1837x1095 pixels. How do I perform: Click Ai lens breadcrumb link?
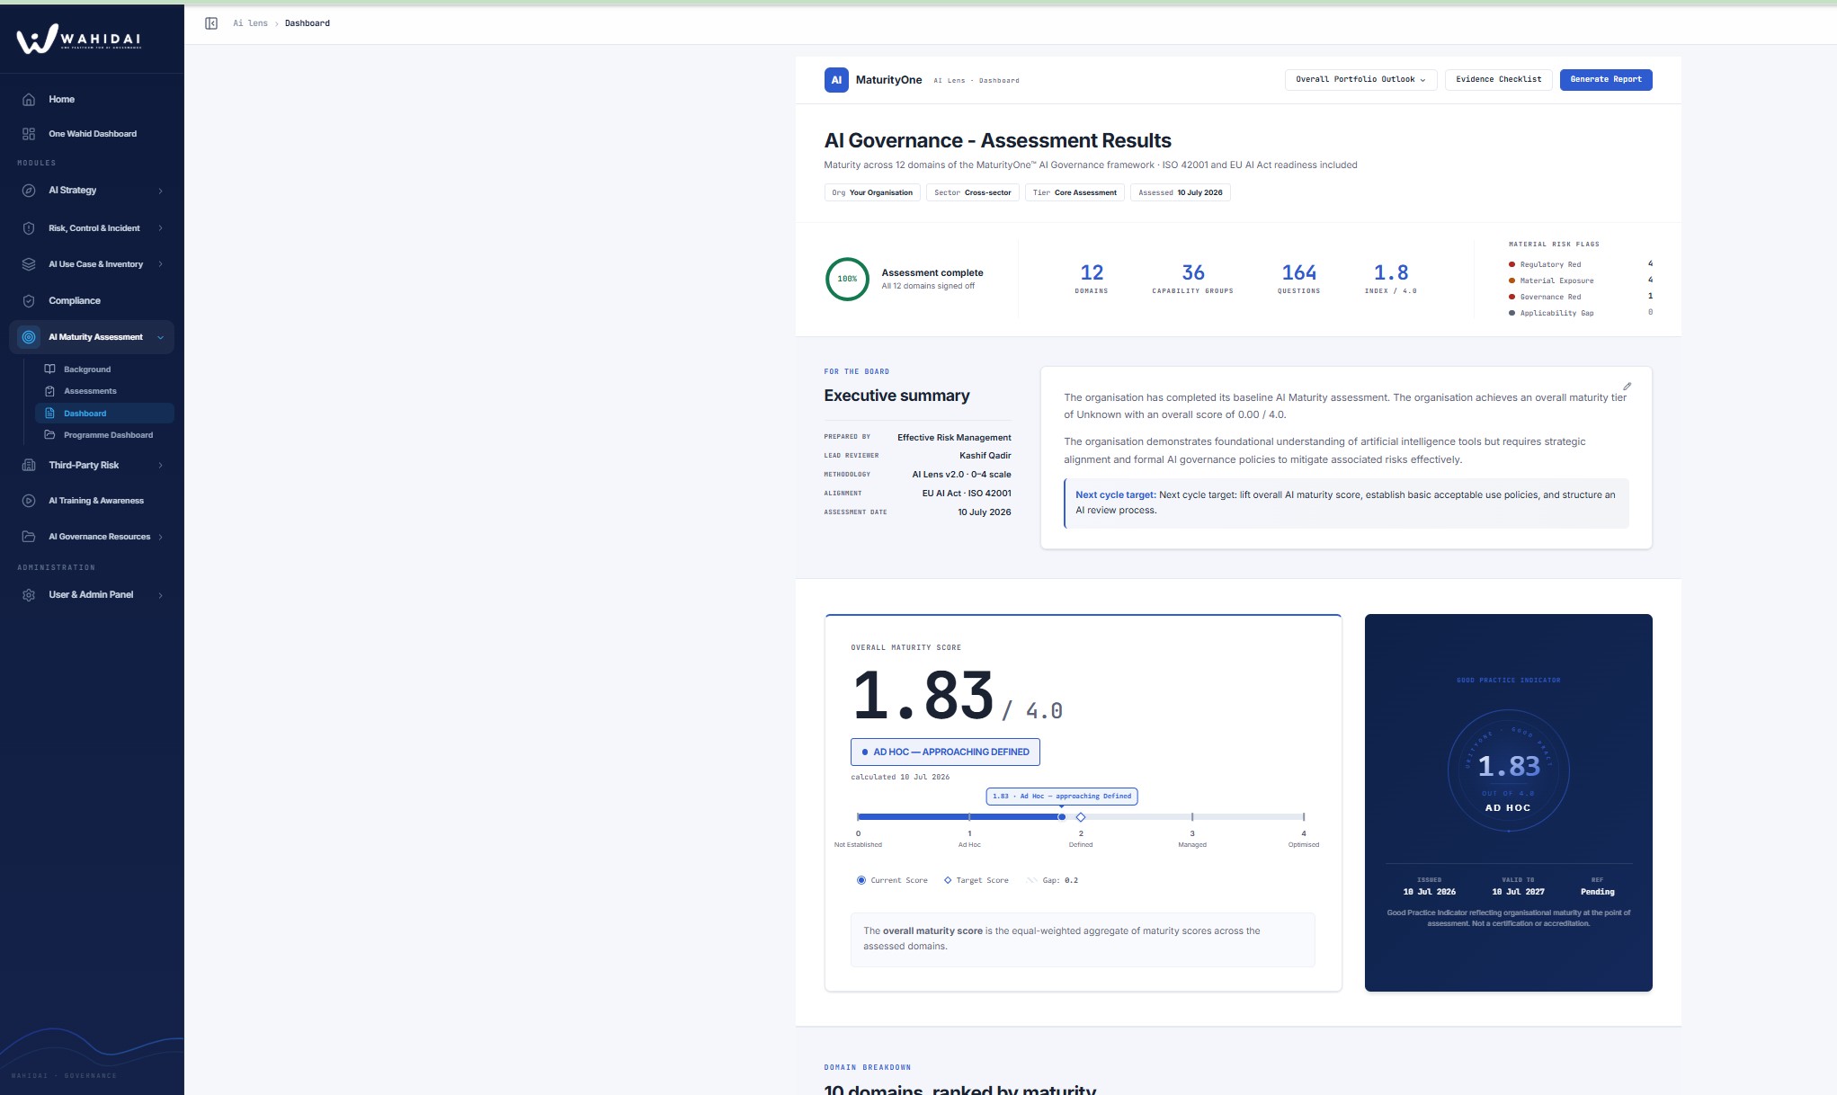pos(250,23)
